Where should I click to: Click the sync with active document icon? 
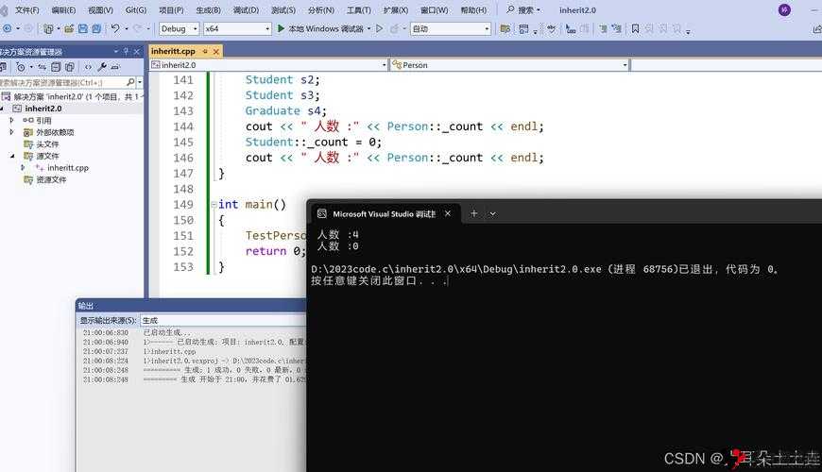coord(42,66)
